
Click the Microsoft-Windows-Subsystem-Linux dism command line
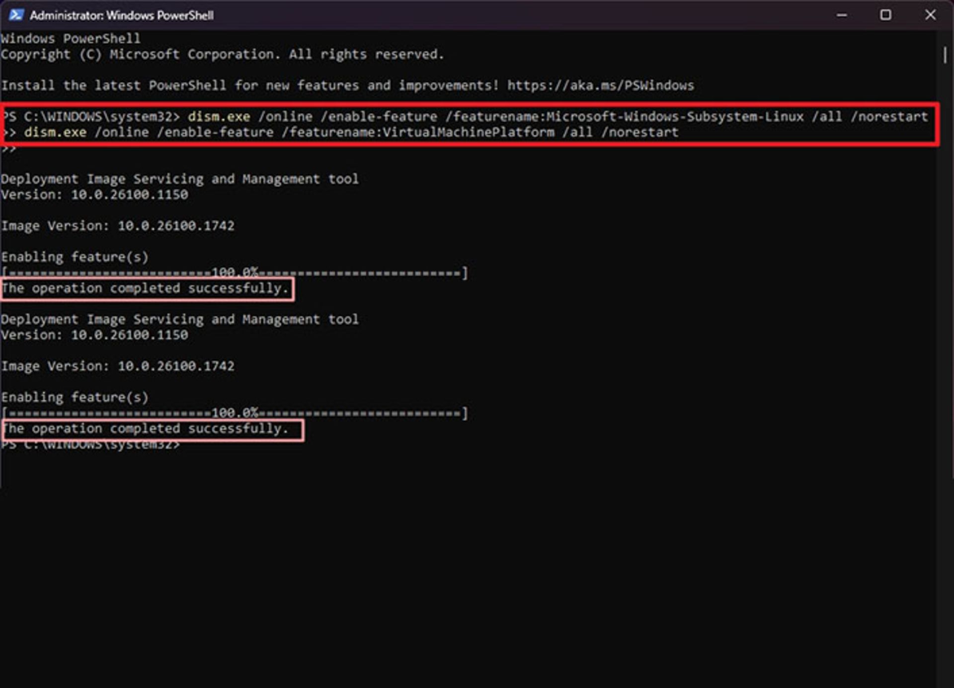coord(465,117)
